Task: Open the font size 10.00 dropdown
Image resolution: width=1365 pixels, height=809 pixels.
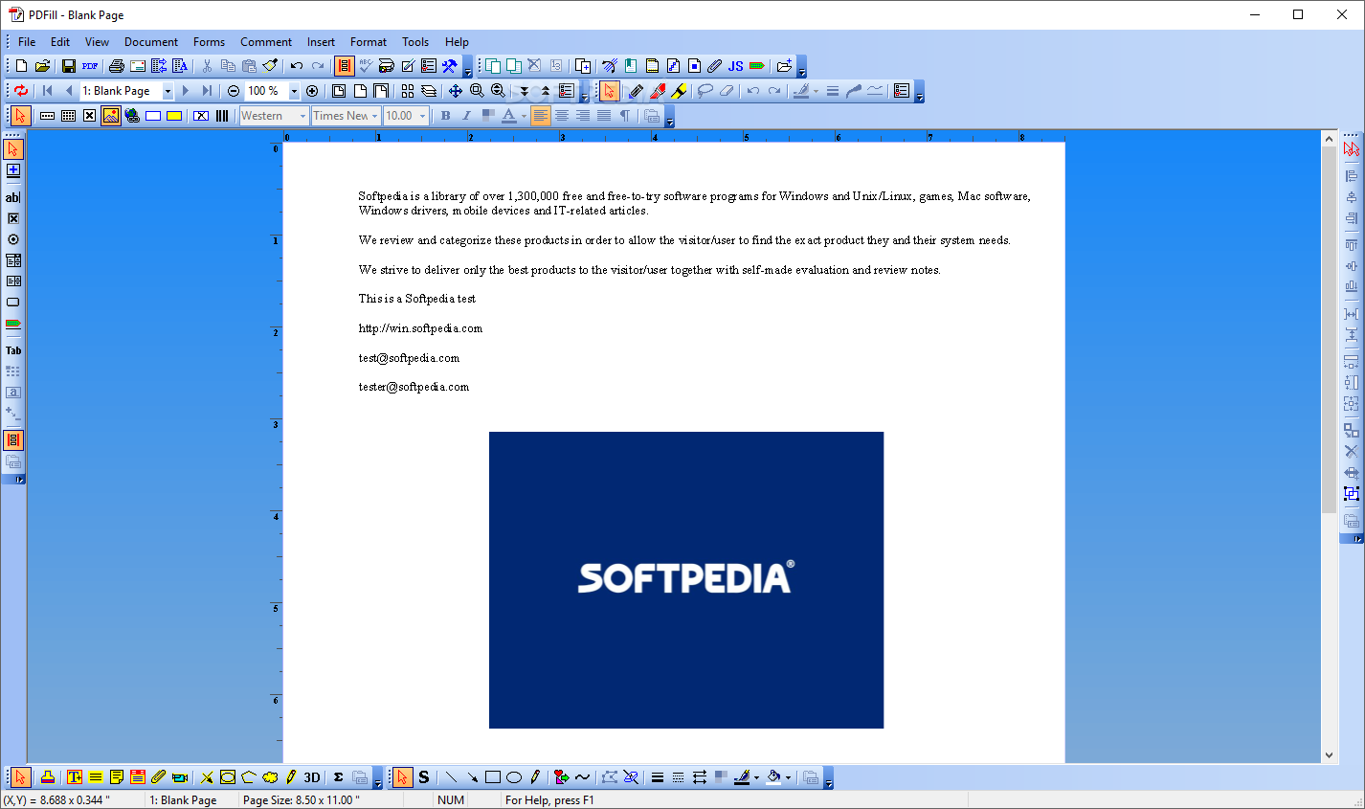Action: coord(422,116)
